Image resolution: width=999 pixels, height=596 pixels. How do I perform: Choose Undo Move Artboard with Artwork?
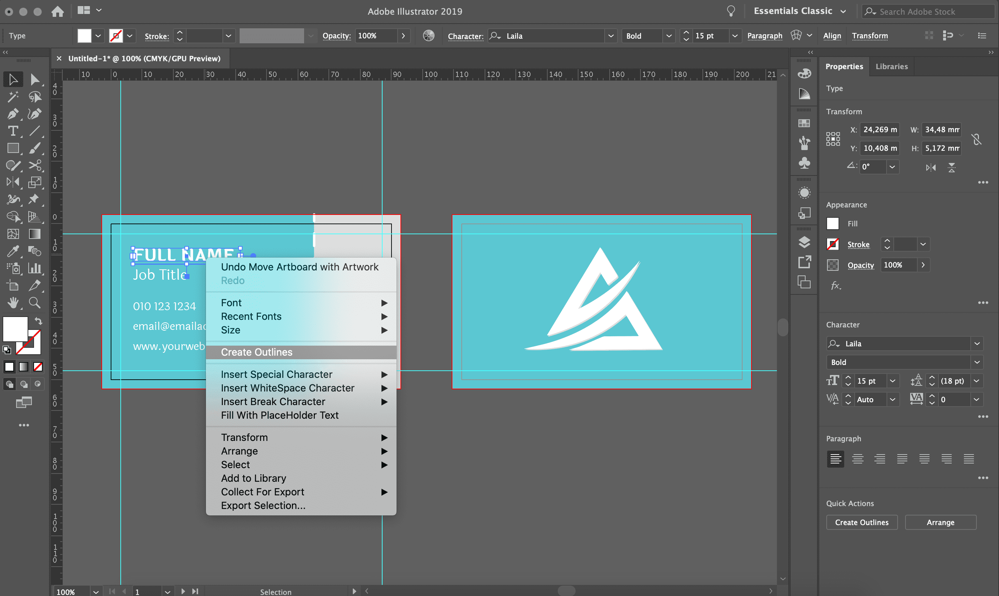tap(301, 267)
